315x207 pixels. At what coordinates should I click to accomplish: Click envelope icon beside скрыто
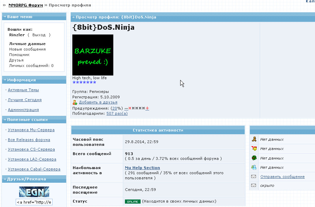click(x=254, y=185)
